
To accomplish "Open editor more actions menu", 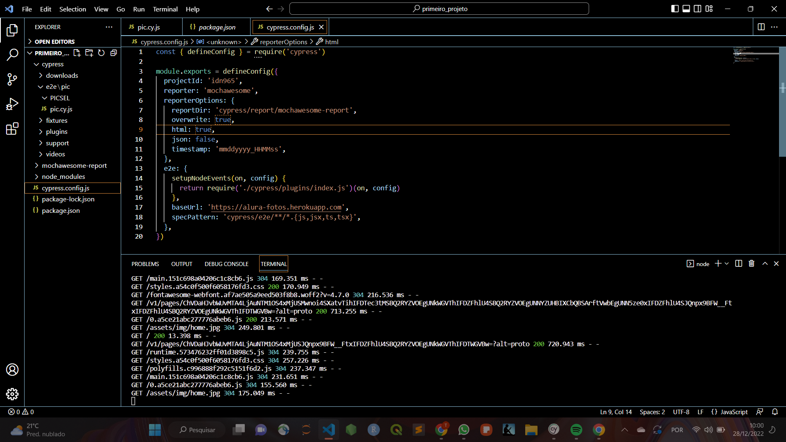I will pos(774,27).
